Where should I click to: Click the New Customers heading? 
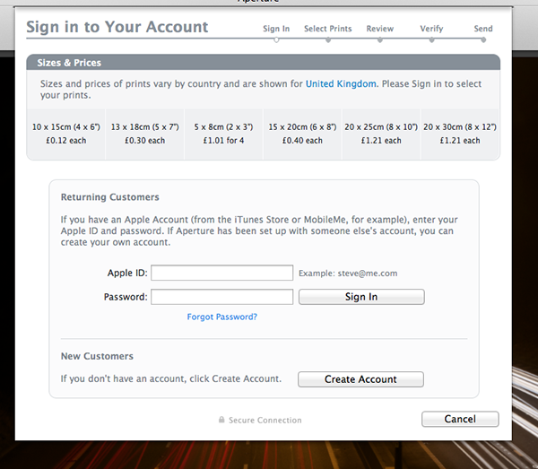coord(97,356)
